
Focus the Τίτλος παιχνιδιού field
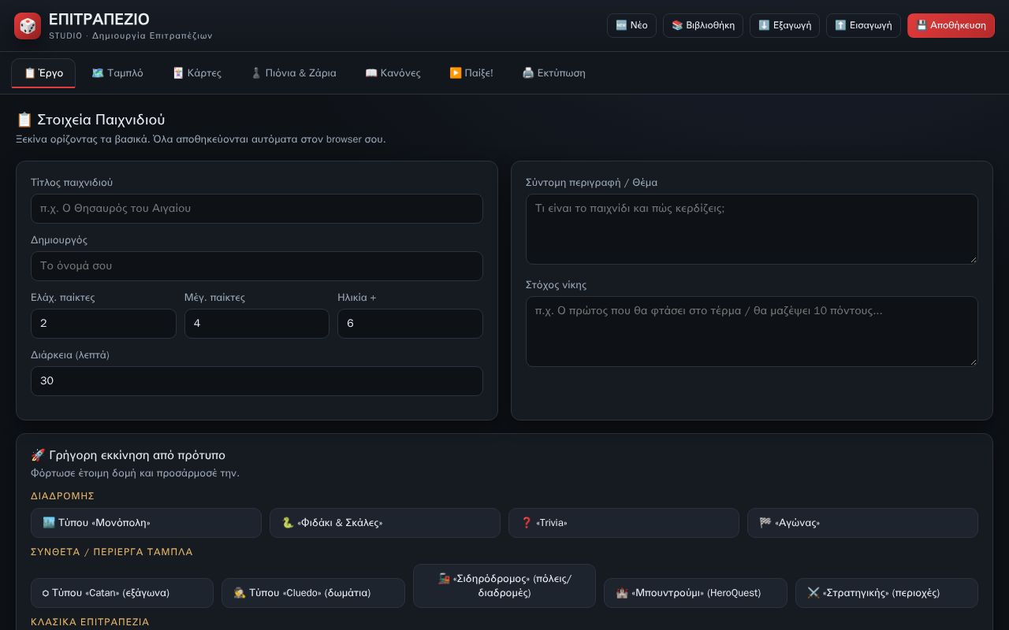click(x=257, y=209)
